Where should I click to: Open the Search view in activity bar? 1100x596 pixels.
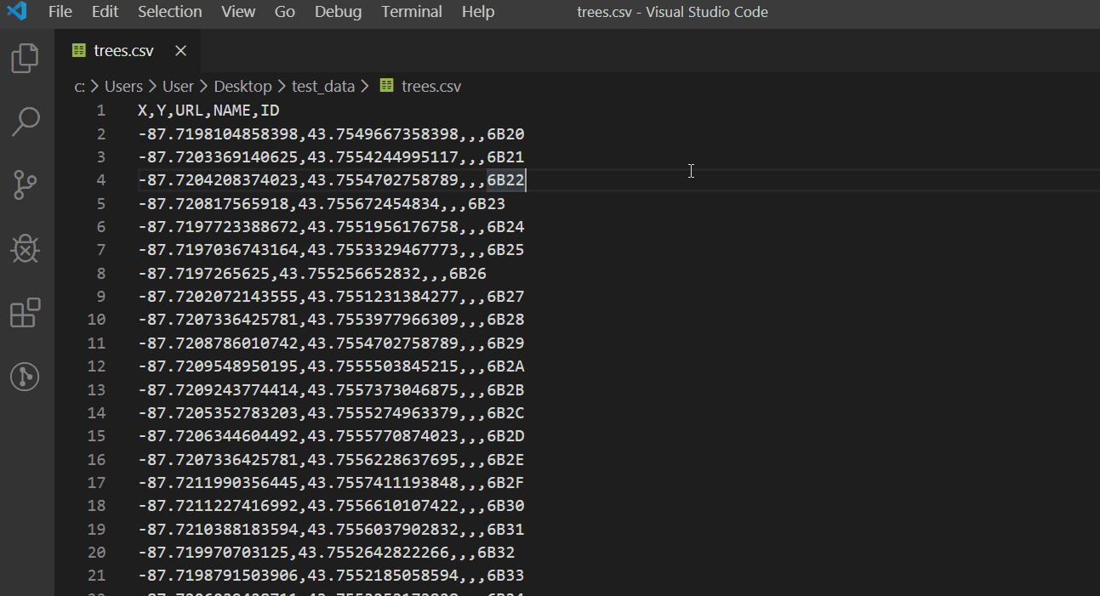pyautogui.click(x=25, y=122)
